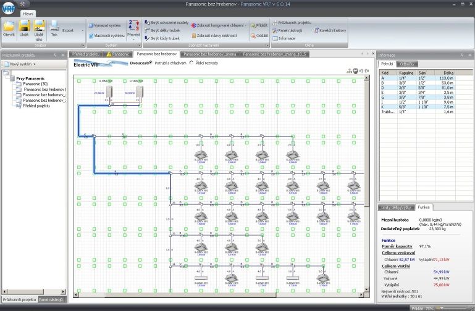Image resolution: width=475 pixels, height=311 pixels.
Task: Switch to Odbočky tab
Action: (x=407, y=64)
